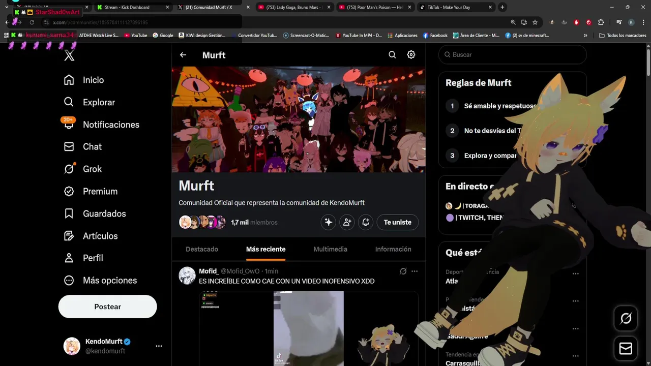Switch to TikTok - Make Your Day tab

click(x=455, y=7)
